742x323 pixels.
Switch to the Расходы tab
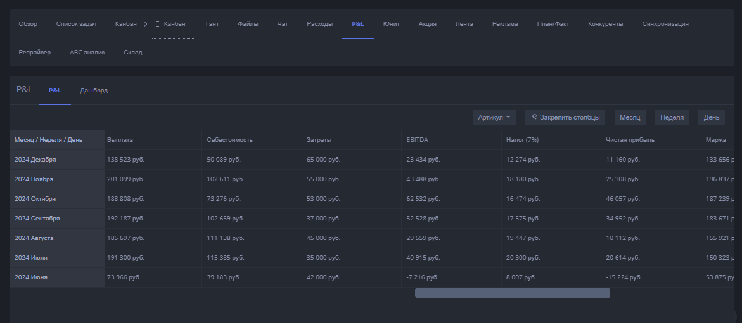319,24
